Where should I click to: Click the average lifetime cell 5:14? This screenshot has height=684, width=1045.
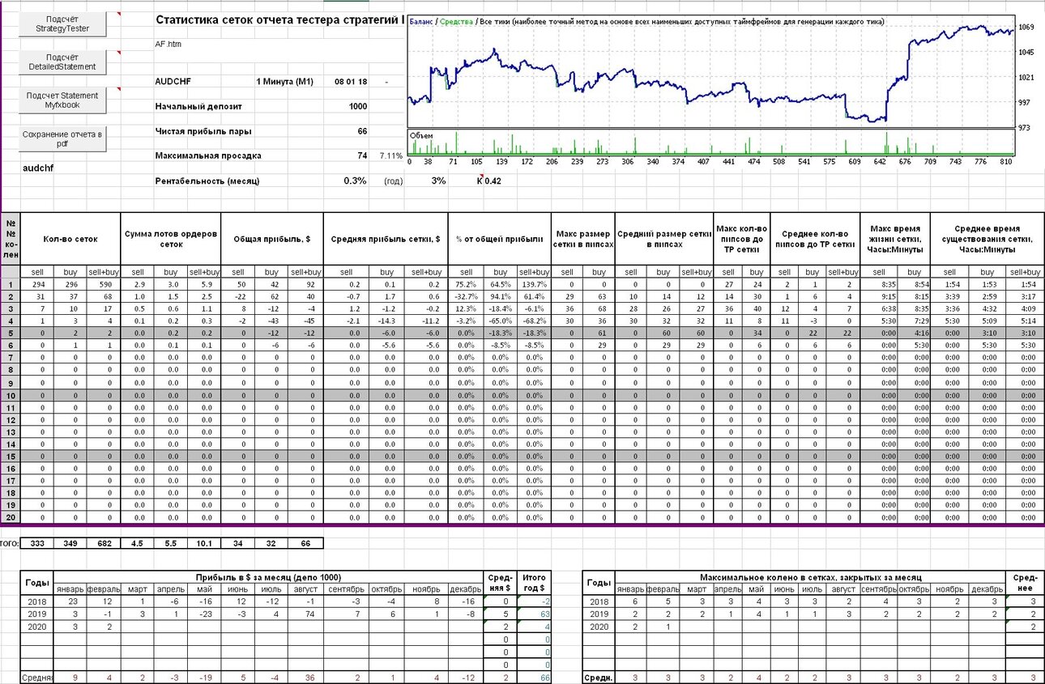click(1024, 321)
